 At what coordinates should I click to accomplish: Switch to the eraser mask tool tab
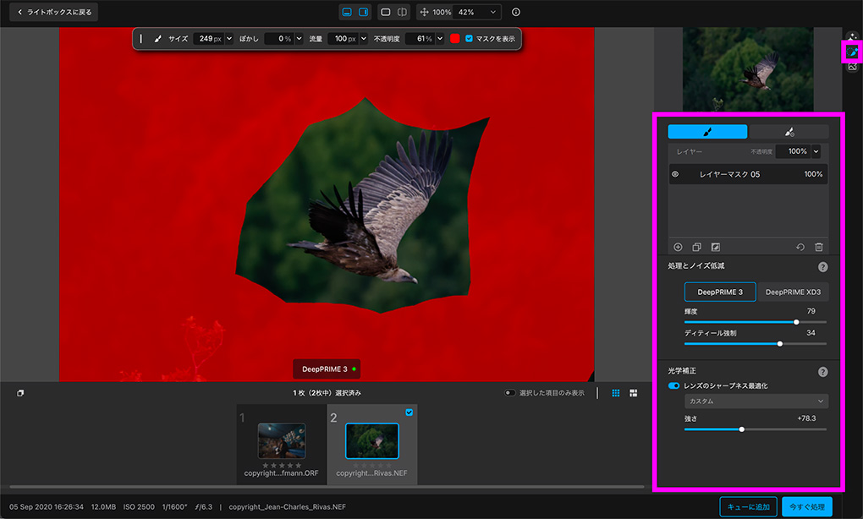point(789,131)
